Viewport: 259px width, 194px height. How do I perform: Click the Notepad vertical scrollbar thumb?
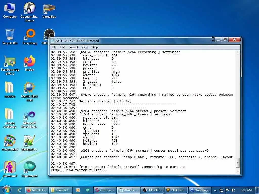[x=238, y=163]
